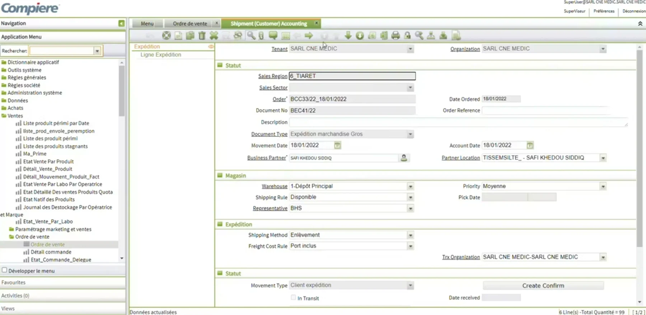Open the Shipping Method dropdown

[410, 235]
